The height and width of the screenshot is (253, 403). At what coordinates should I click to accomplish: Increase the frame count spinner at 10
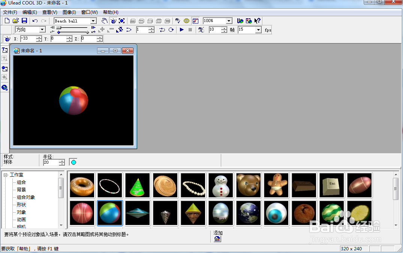(224, 28)
